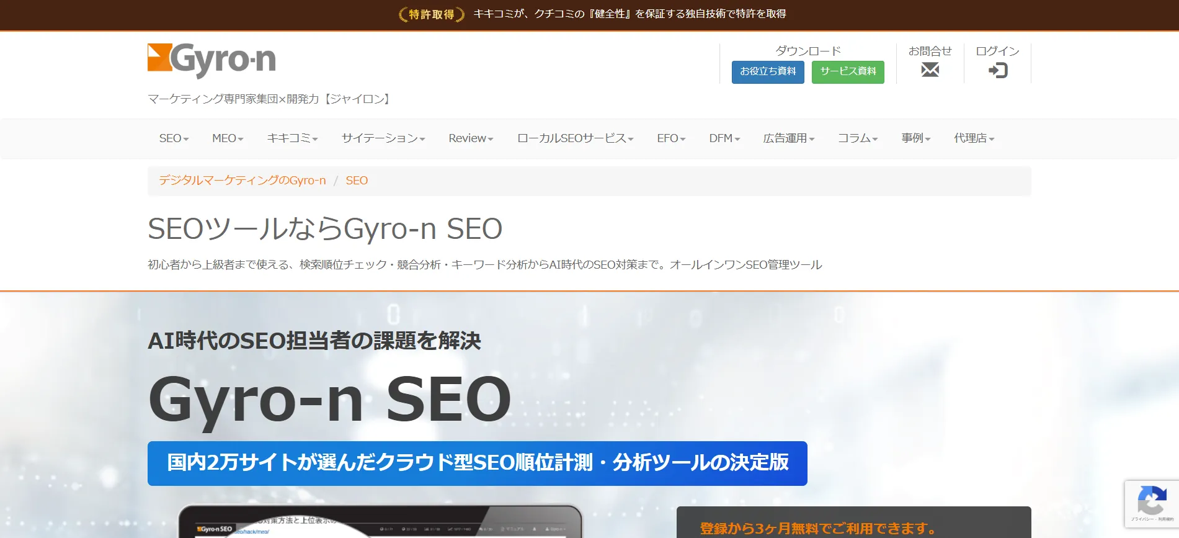Image resolution: width=1179 pixels, height=538 pixels.
Task: Click the blue 国内2万サイト banner
Action: pos(478,463)
